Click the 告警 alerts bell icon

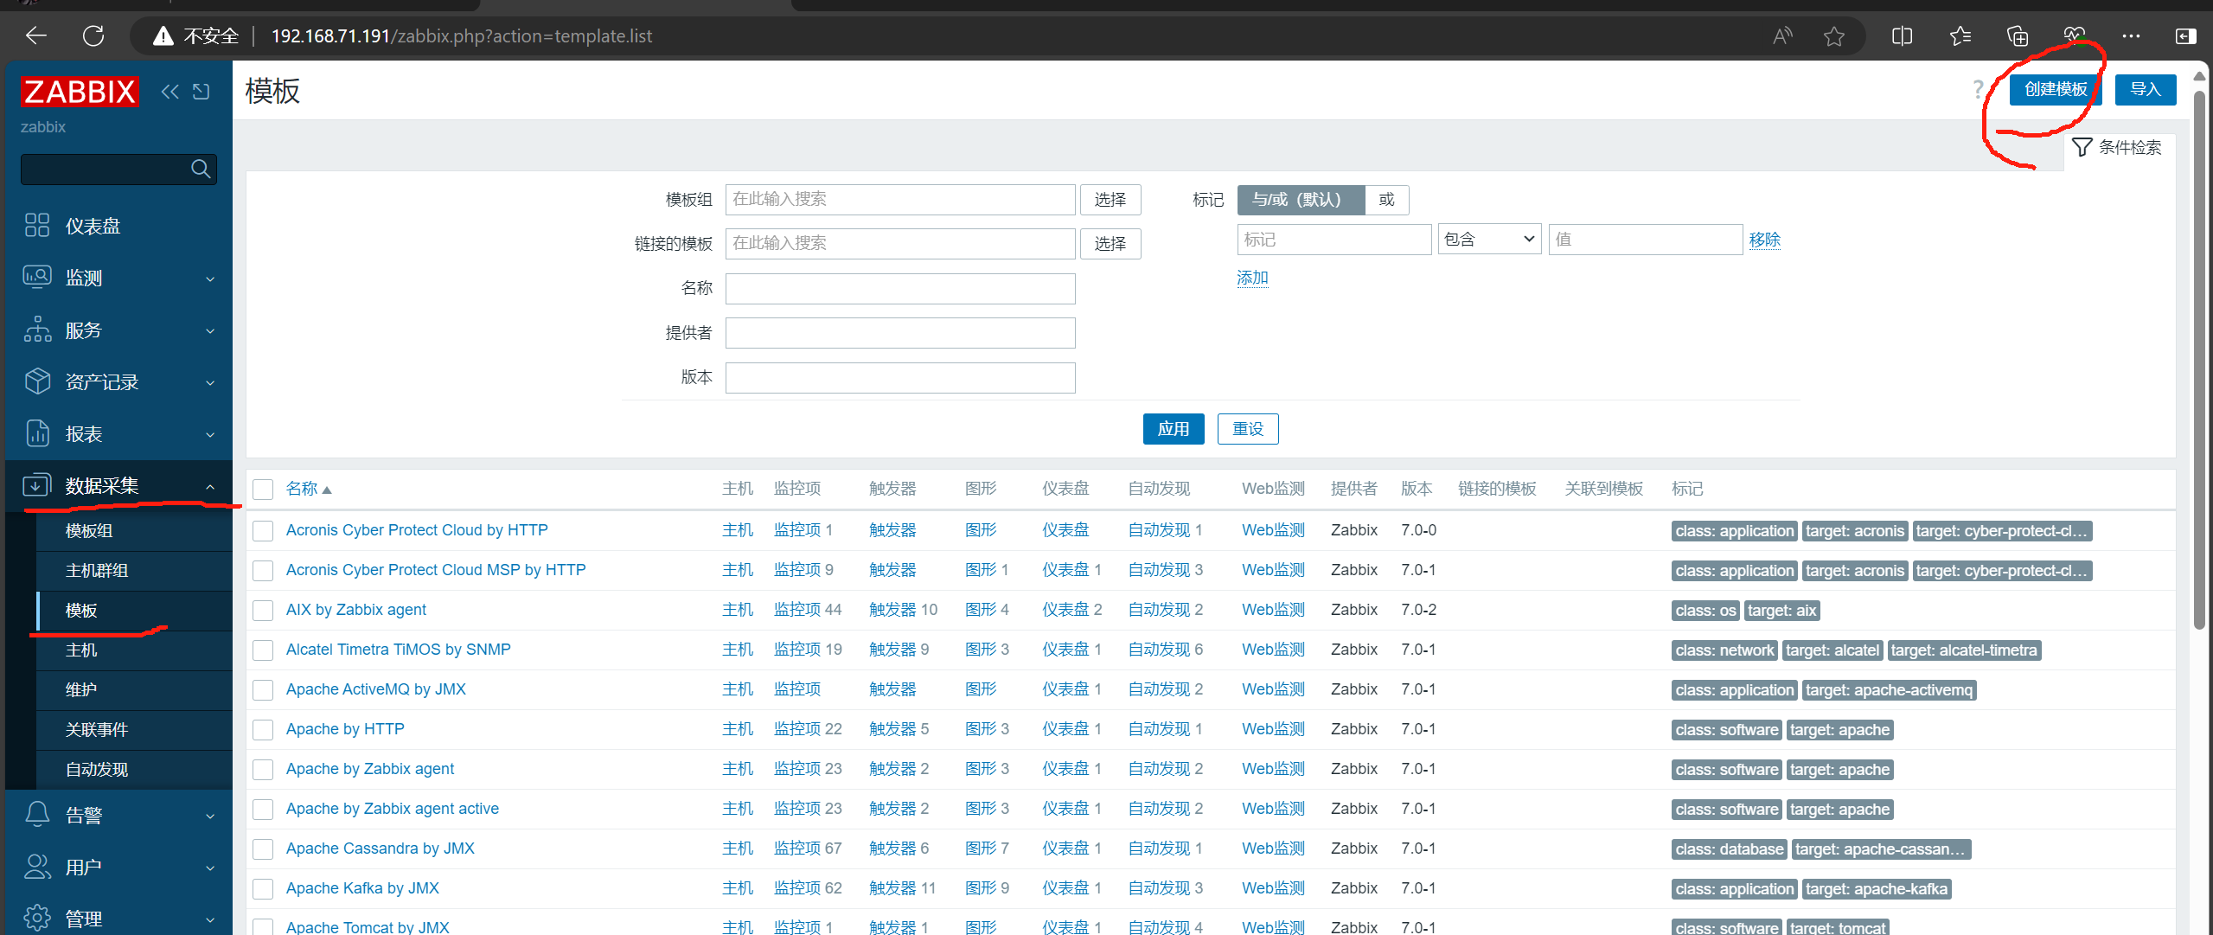click(37, 814)
